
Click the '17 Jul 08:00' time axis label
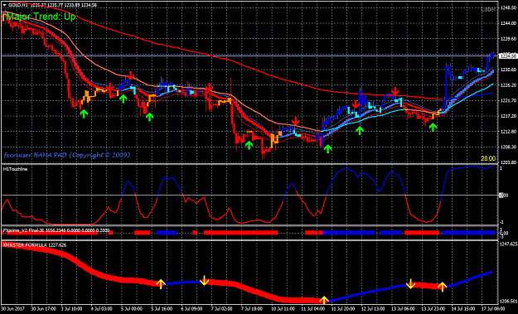(494, 309)
